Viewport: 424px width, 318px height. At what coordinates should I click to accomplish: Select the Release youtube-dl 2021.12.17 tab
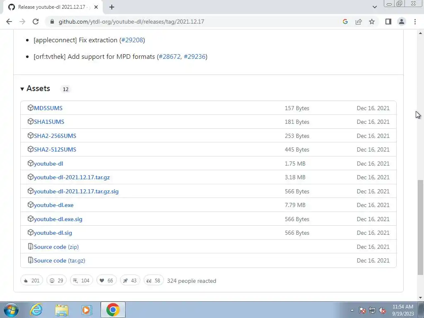coord(53,7)
